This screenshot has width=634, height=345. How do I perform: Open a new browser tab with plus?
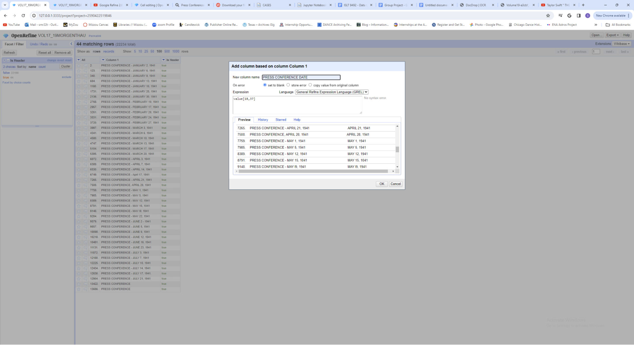tap(583, 5)
